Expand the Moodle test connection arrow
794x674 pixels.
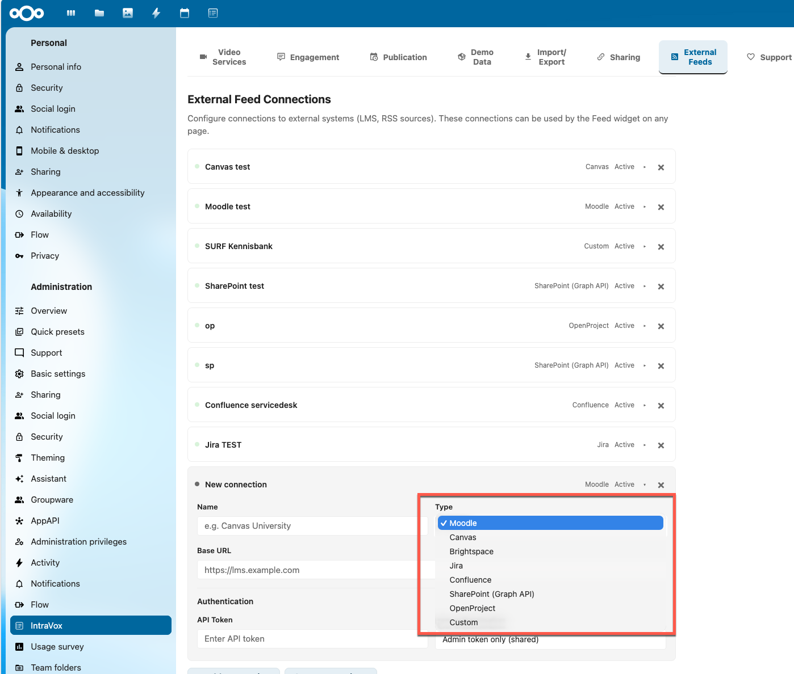tap(645, 207)
